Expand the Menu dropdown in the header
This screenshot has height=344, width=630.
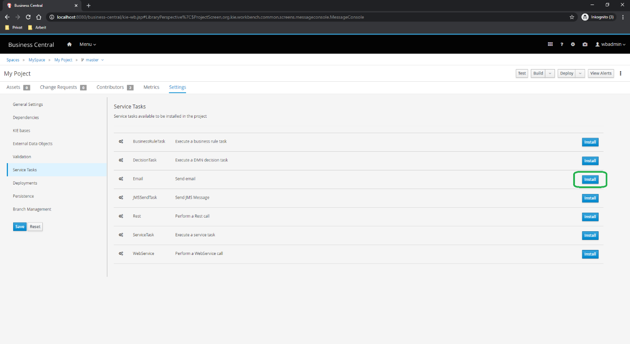coord(88,45)
